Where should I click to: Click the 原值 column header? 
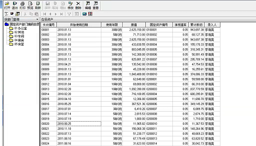(134, 25)
